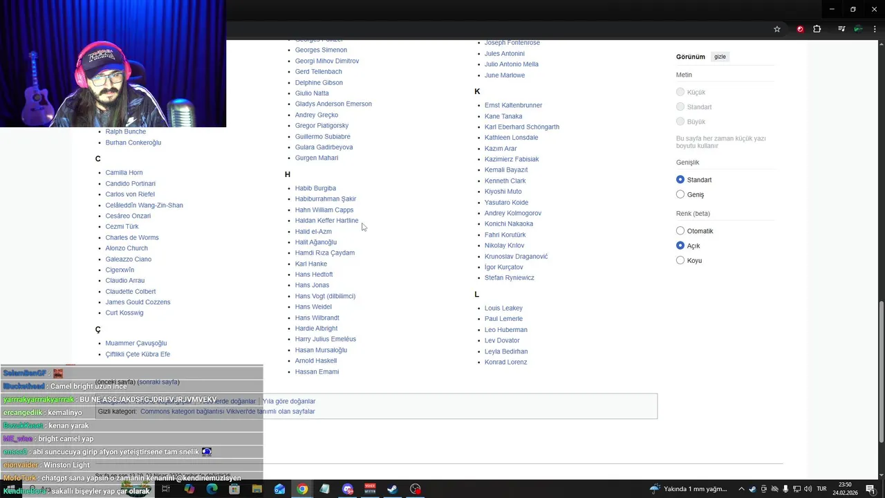Screen dimensions: 885x498
Task: Open the Chrome three-dot menu
Action: (875, 29)
